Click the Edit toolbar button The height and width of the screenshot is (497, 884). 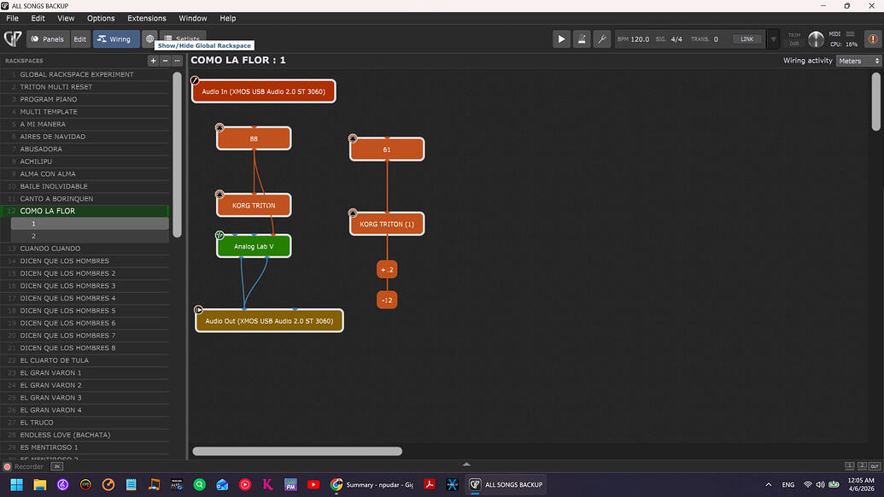79,39
